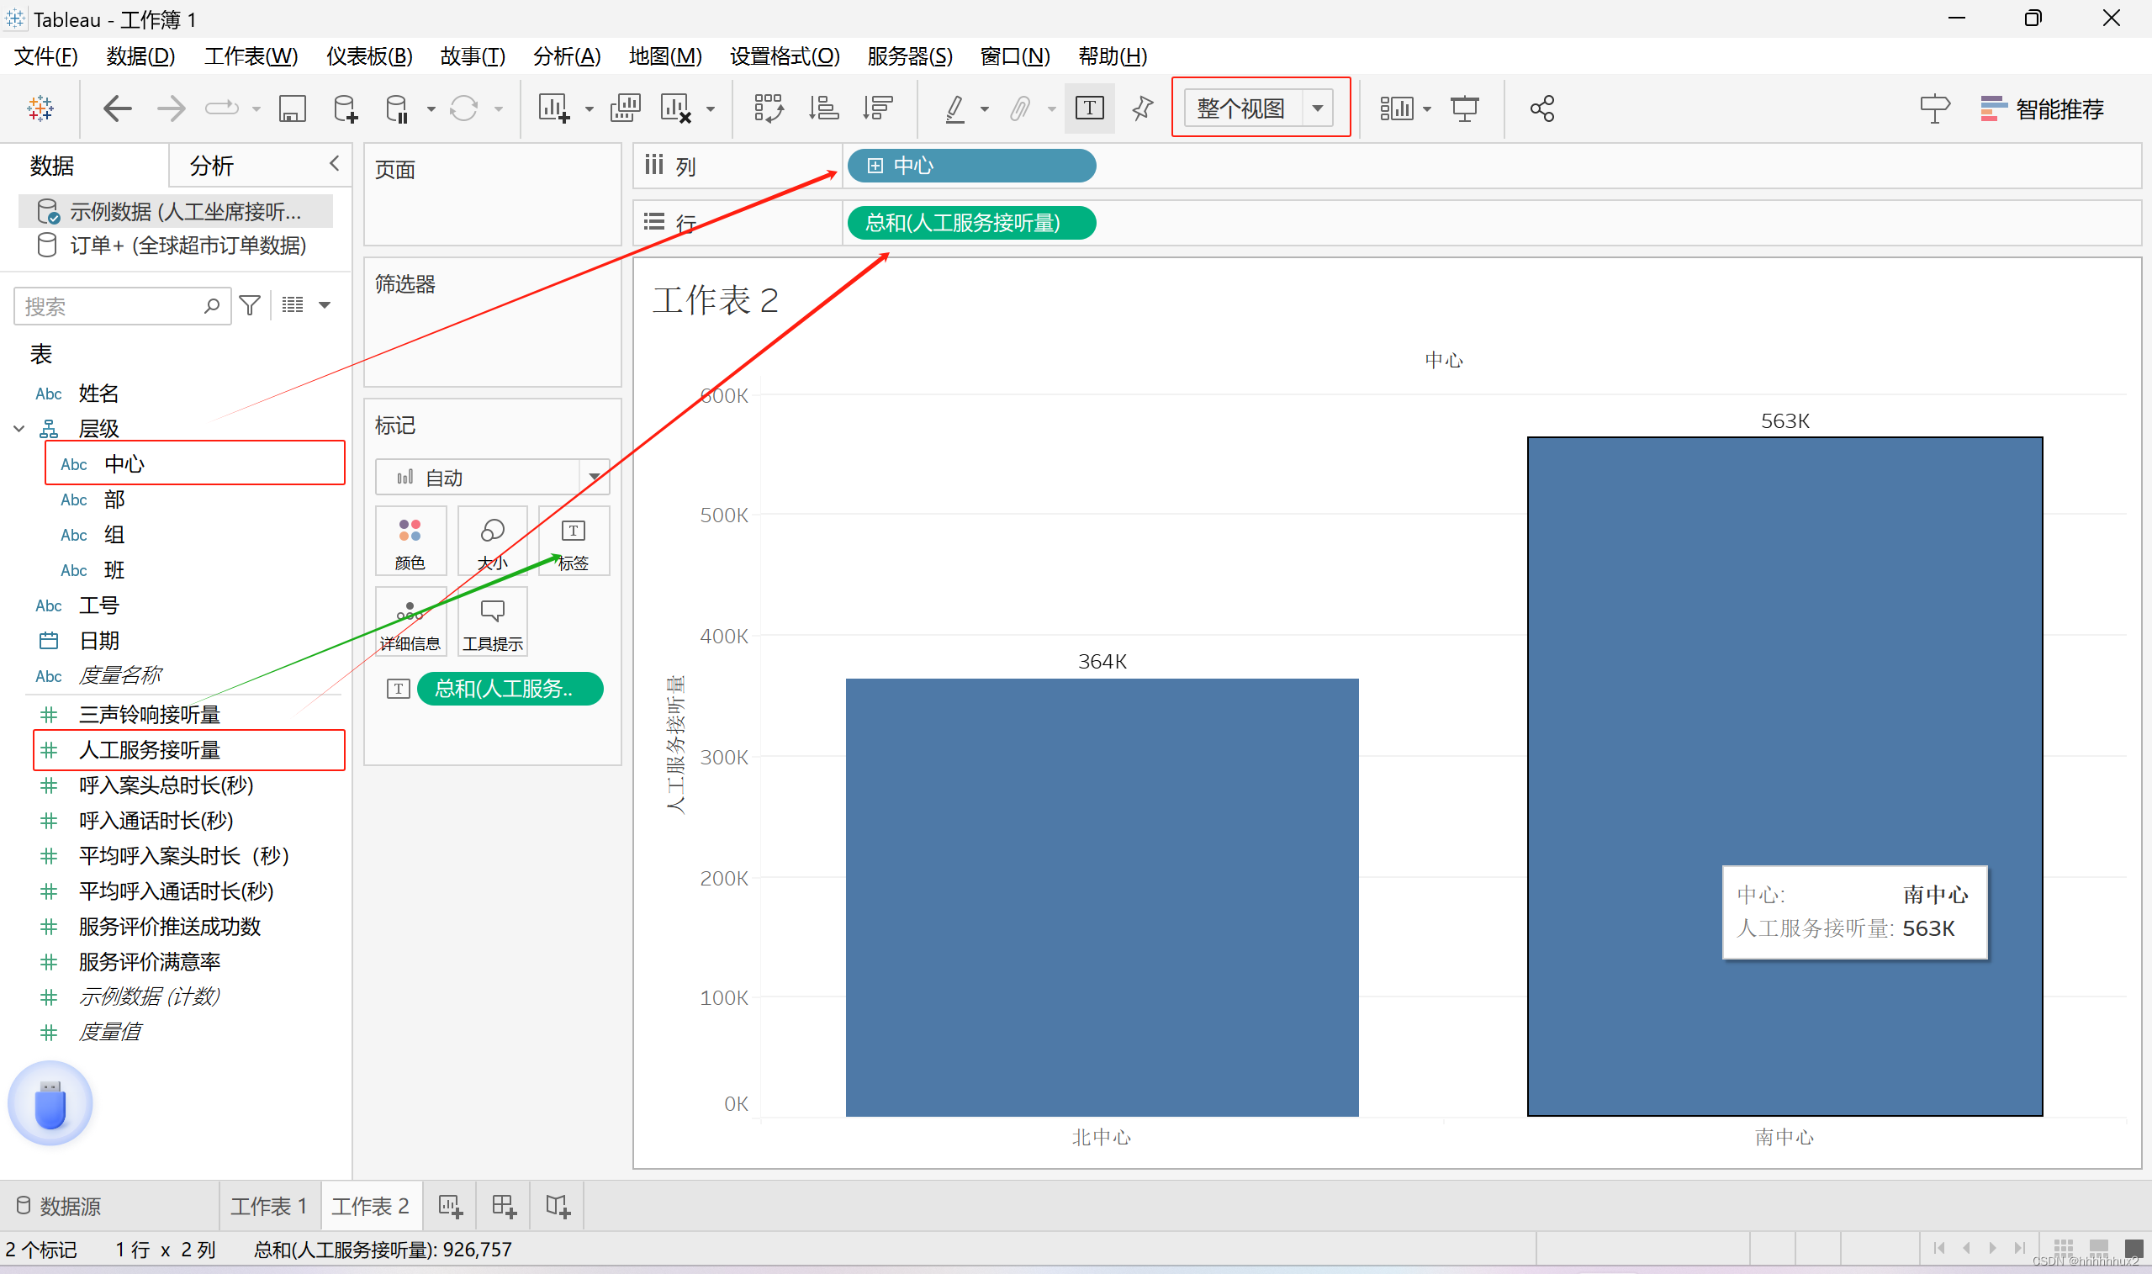Click the sort ascending toolbar icon
The image size is (2152, 1274).
click(822, 109)
